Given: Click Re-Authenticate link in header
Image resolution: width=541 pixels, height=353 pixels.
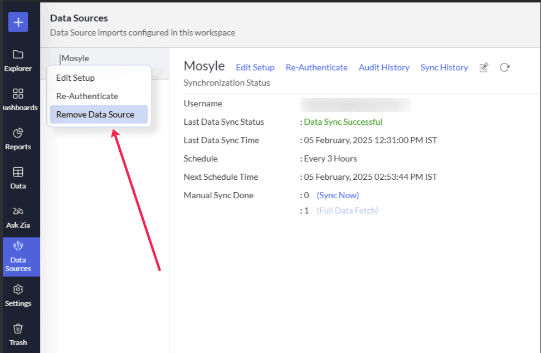Looking at the screenshot, I should (316, 67).
